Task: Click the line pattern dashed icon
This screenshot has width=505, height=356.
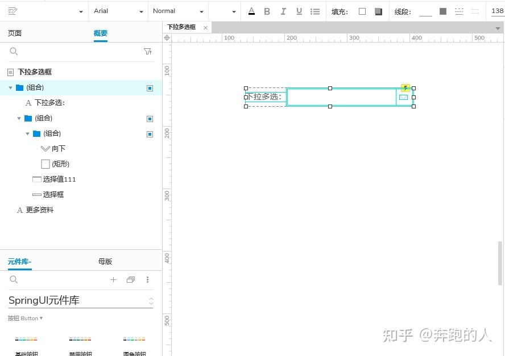Action: [459, 11]
